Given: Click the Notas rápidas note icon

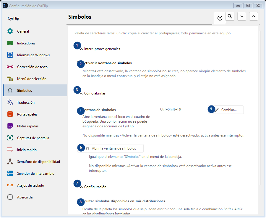Looking at the screenshot, I should click(10, 126).
